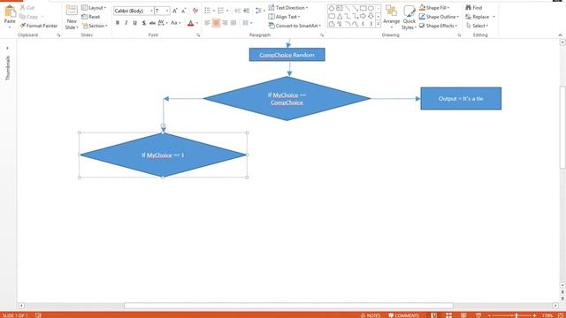Viewport: 566px width, 318px height.
Task: Pick the right arrow shape in gallery
Action: pyautogui.click(x=363, y=16)
